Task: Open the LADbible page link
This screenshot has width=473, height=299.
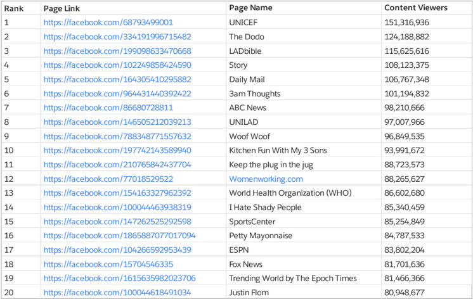Action: pos(117,51)
